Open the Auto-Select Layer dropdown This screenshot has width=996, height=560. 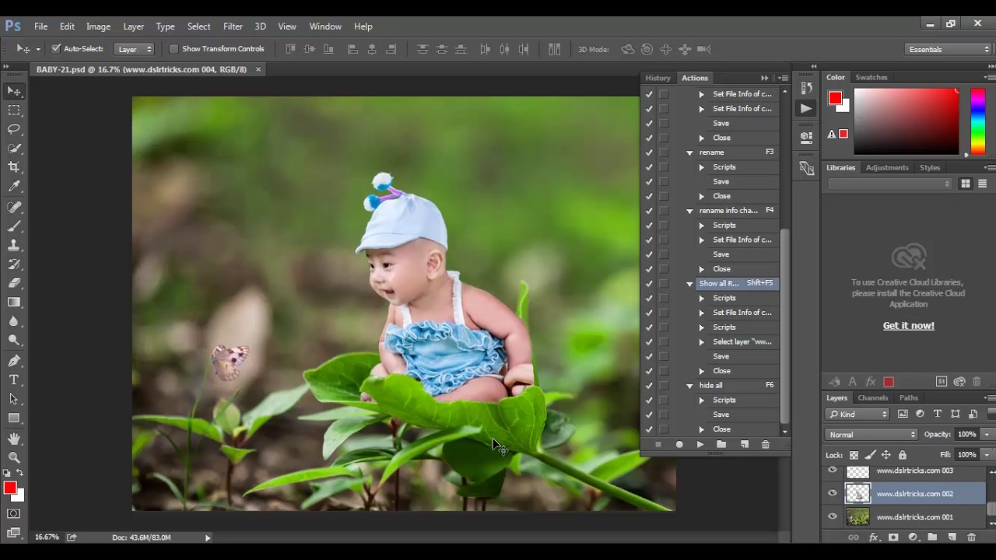(135, 49)
